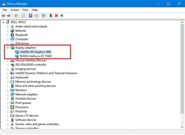Expand the Processors category

tap(8, 107)
